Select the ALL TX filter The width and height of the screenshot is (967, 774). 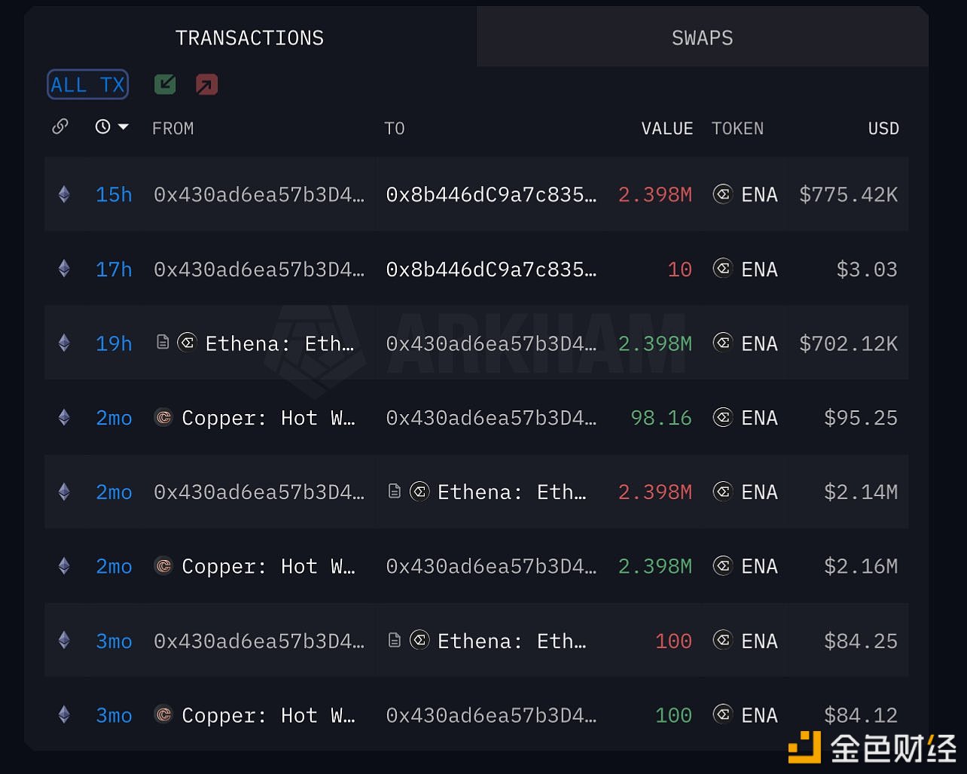[87, 84]
